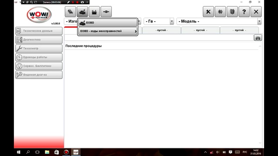278x156 pixels.
Task: Click the circular update icon button
Action: [220, 12]
